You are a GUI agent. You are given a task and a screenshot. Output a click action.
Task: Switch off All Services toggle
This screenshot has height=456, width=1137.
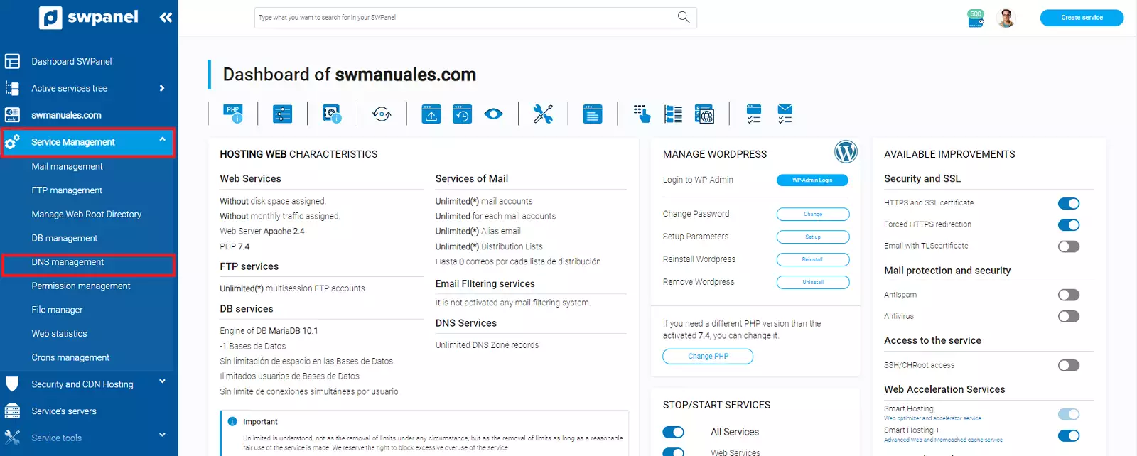[x=673, y=432]
